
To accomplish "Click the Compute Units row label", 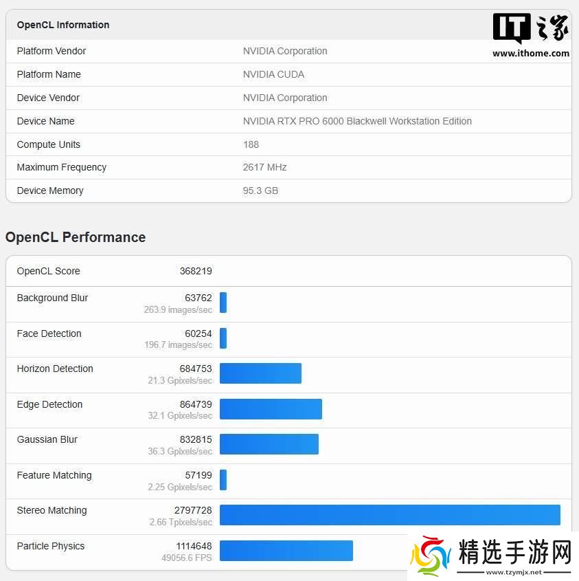I will tap(49, 144).
